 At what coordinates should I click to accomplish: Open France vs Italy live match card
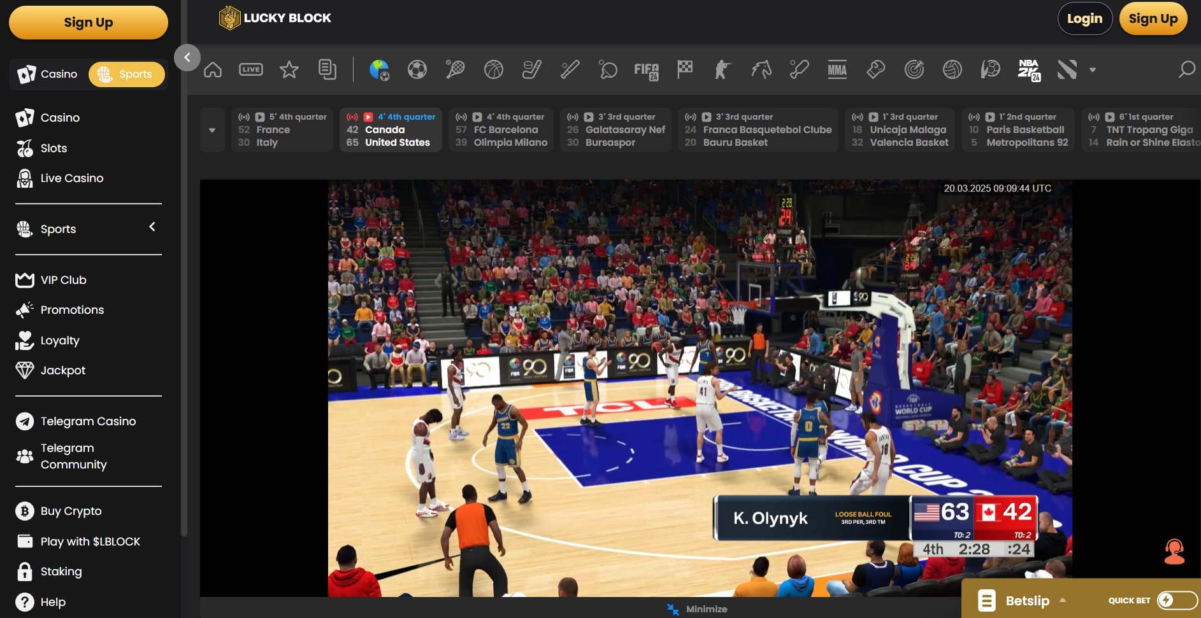point(282,130)
